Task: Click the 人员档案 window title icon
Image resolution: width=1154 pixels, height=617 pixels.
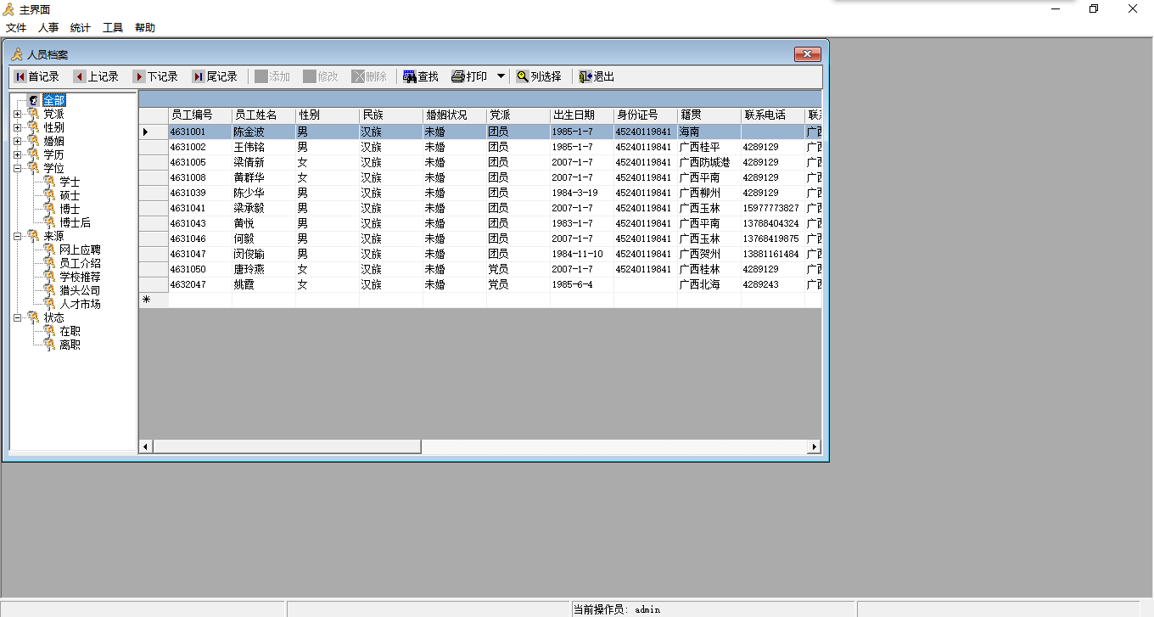Action: (x=16, y=54)
